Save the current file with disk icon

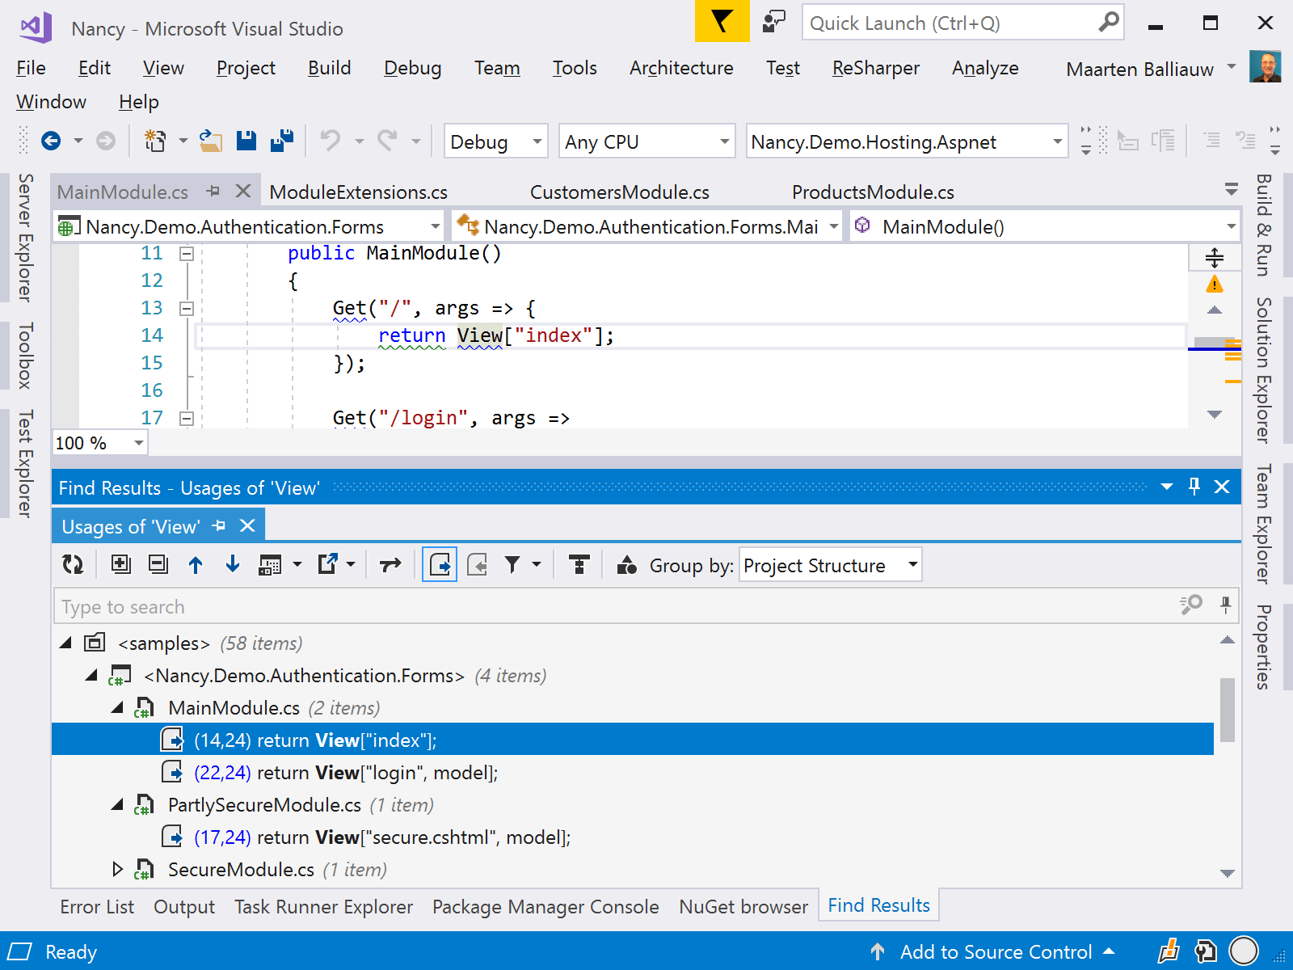[x=246, y=141]
